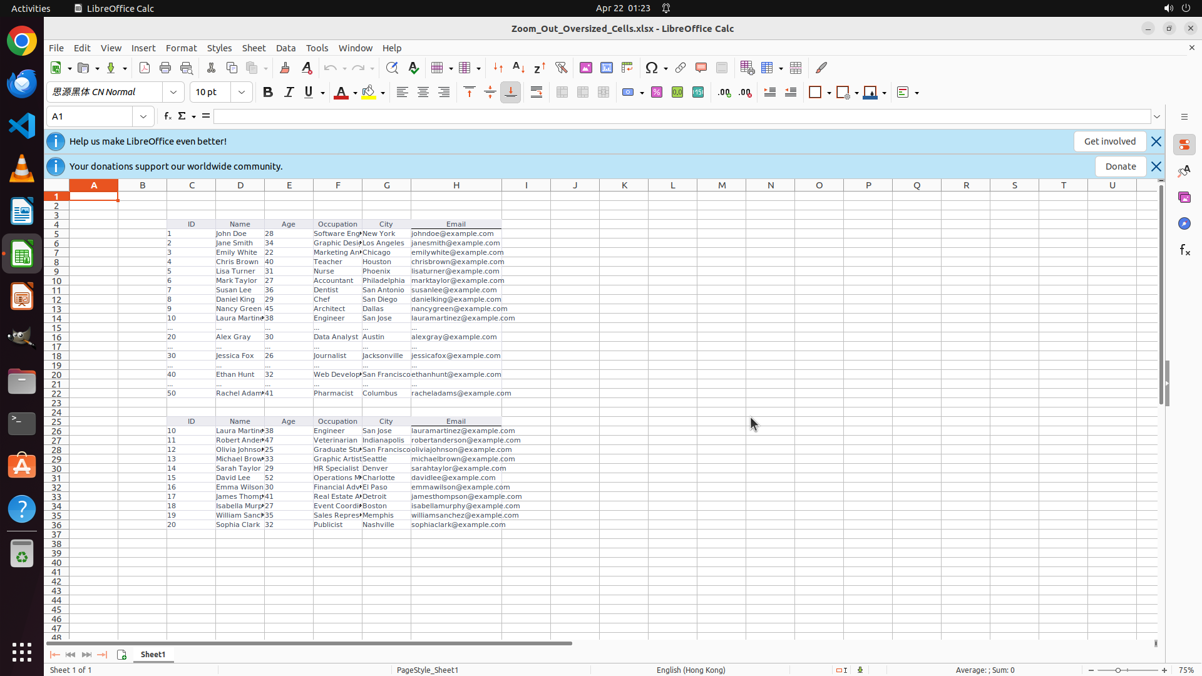Toggle Italic text style
Image resolution: width=1202 pixels, height=676 pixels.
tap(289, 93)
